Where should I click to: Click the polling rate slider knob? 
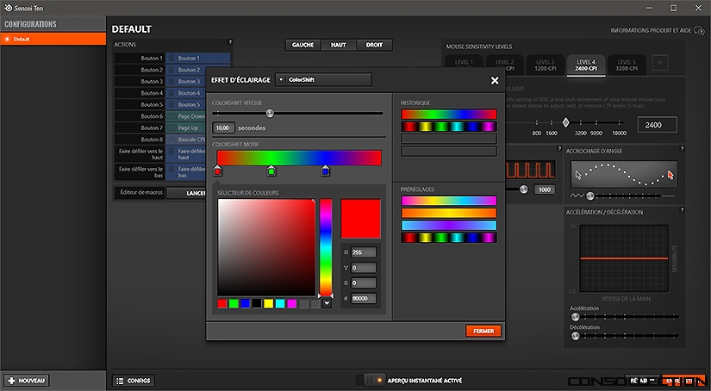point(524,189)
